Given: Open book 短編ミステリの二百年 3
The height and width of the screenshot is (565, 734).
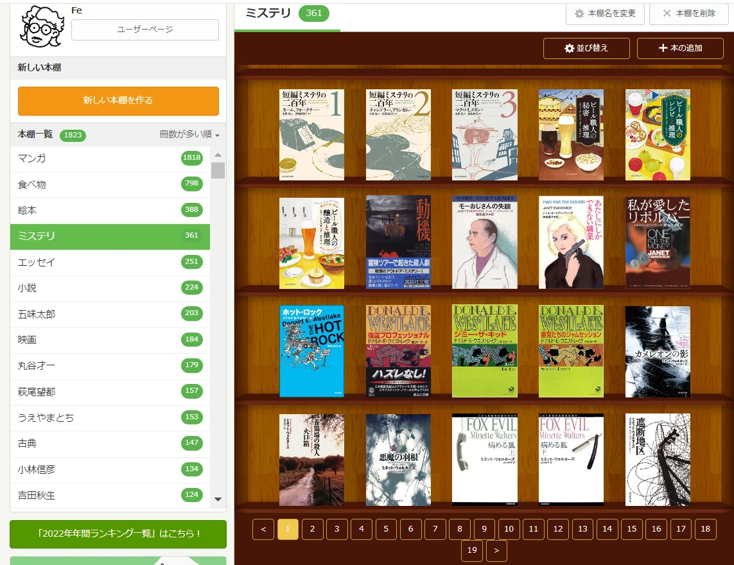Looking at the screenshot, I should click(485, 135).
